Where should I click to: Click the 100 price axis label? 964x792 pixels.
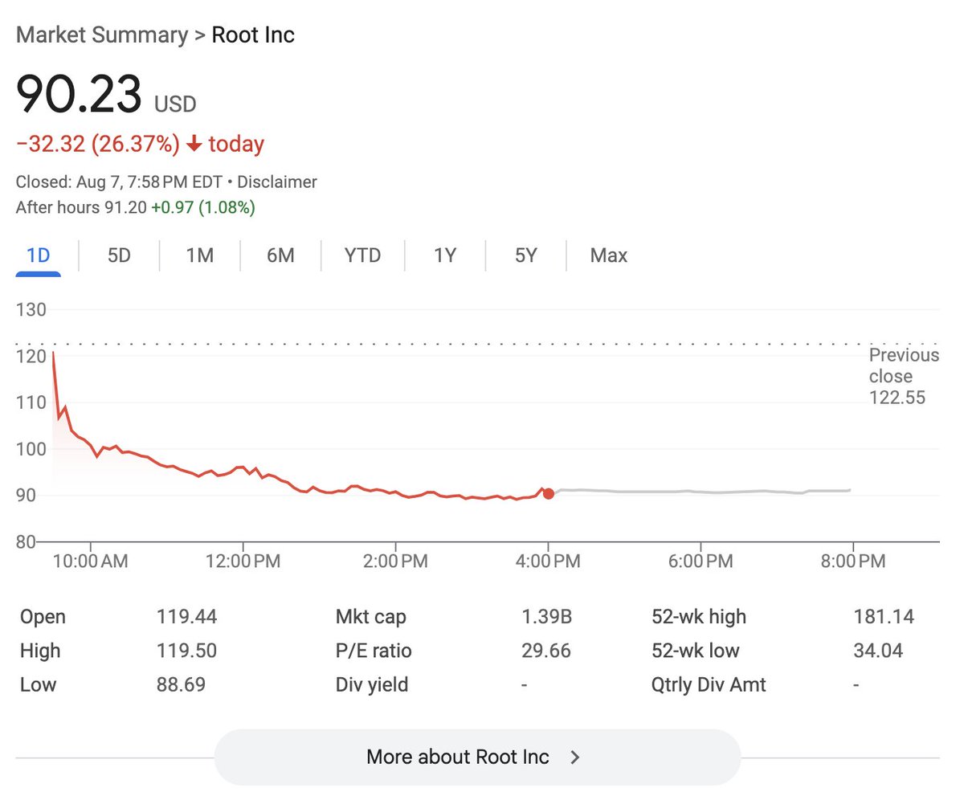coord(31,449)
